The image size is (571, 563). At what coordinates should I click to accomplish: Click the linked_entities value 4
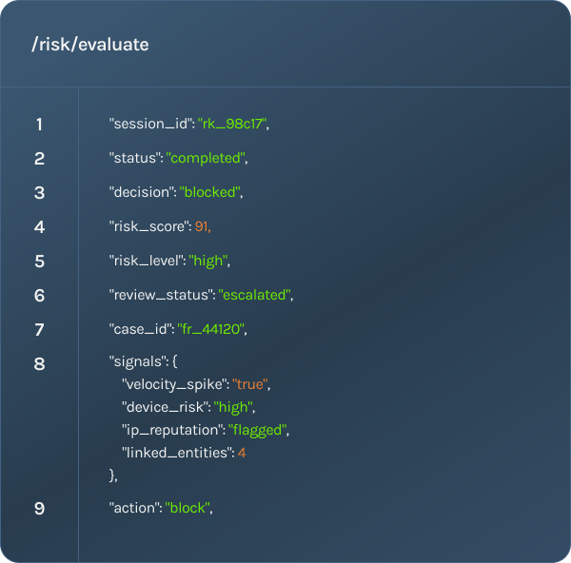point(242,454)
